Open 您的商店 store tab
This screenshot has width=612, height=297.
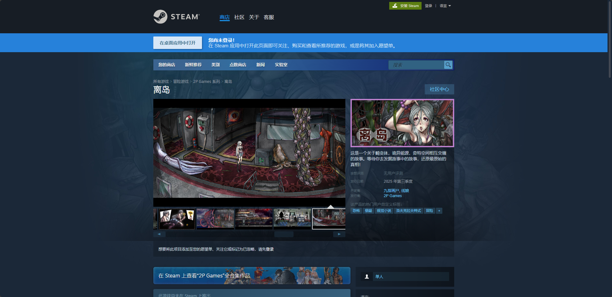(167, 65)
